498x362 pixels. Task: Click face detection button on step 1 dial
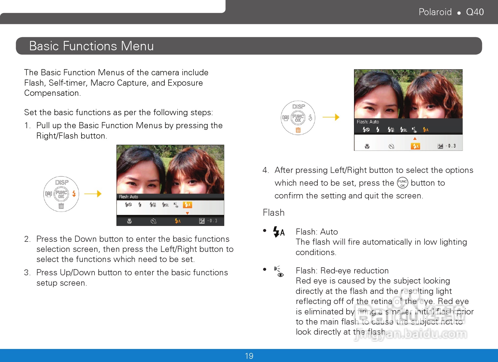[48, 194]
